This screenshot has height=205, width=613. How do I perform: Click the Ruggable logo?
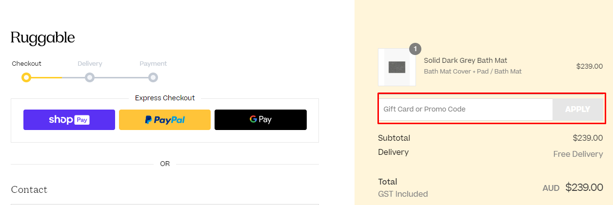(x=43, y=38)
